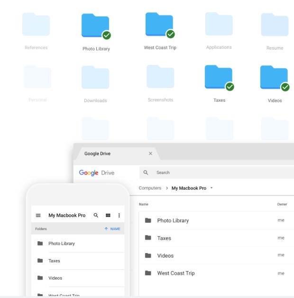The width and height of the screenshot is (294, 298).
Task: Focus the Drive Search input field
Action: pos(217,173)
